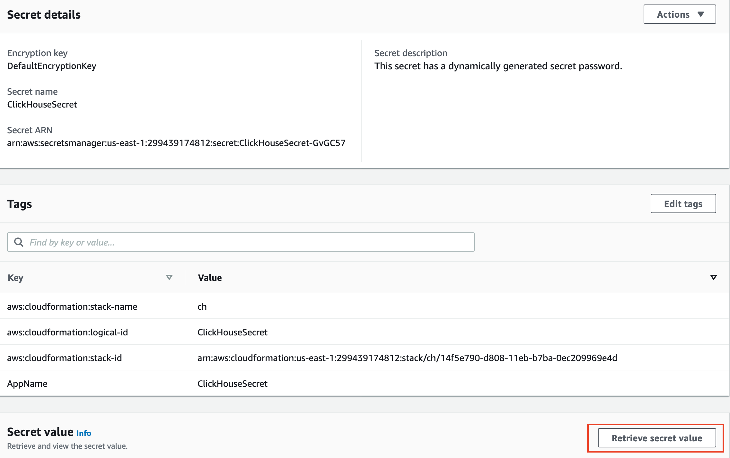
Task: Click the Secret value section heading
Action: pyautogui.click(x=40, y=432)
